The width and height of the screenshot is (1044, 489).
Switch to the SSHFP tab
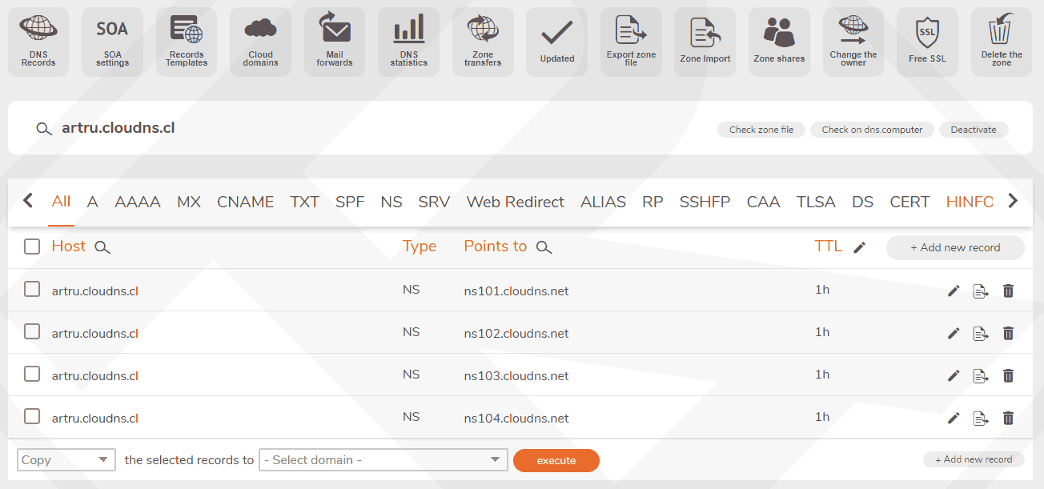point(705,202)
